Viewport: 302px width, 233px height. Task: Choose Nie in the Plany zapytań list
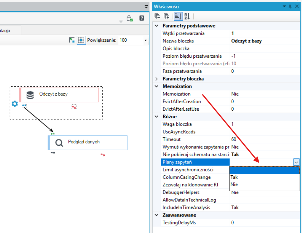coord(265,185)
